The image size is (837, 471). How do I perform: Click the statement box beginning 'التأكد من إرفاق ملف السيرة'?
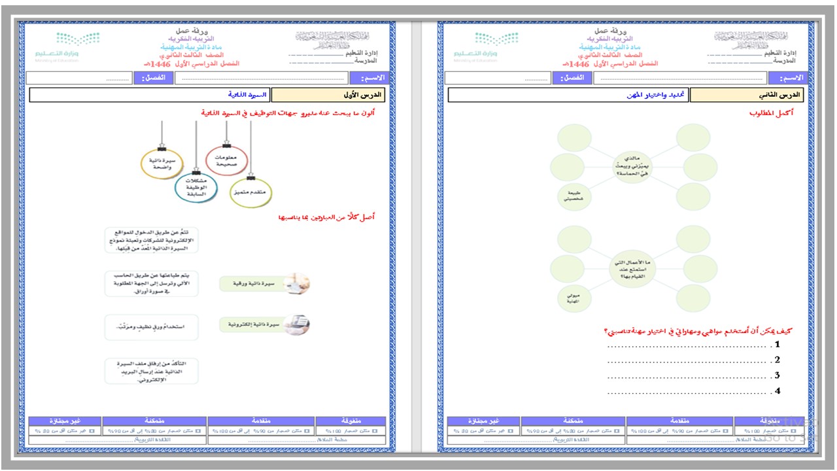[x=151, y=370]
